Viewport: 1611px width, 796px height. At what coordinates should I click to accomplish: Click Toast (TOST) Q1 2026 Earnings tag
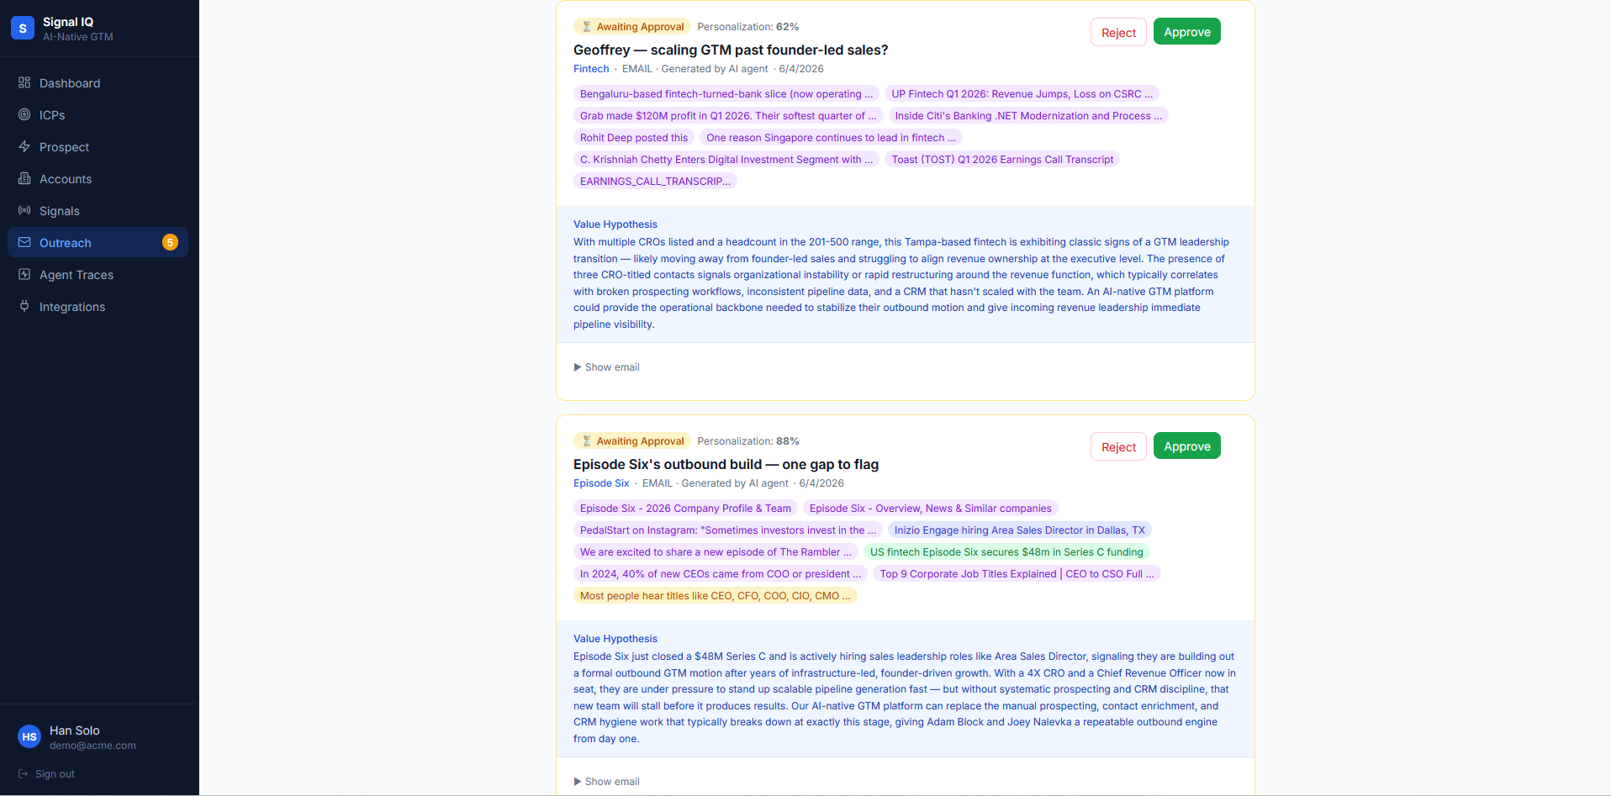pos(1002,159)
